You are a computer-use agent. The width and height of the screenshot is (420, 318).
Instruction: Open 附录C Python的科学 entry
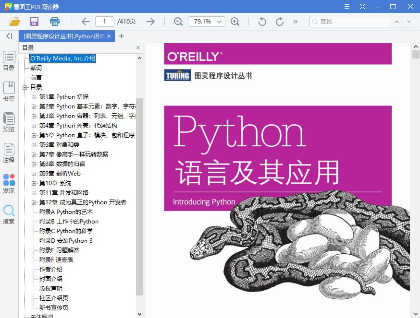coord(66,231)
